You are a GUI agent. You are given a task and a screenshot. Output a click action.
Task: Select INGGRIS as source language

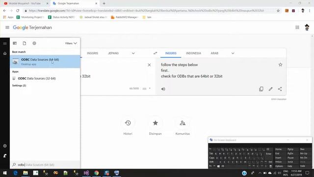pyautogui.click(x=92, y=53)
